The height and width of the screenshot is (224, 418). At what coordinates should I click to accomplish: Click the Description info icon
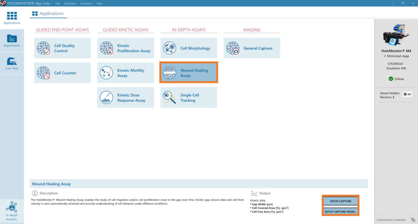click(35, 193)
